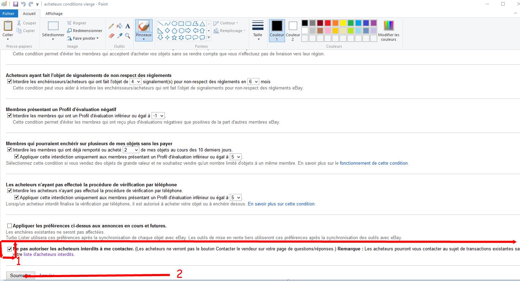Click the Pinceaux brush icon
The image size is (520, 281).
coord(144,26)
